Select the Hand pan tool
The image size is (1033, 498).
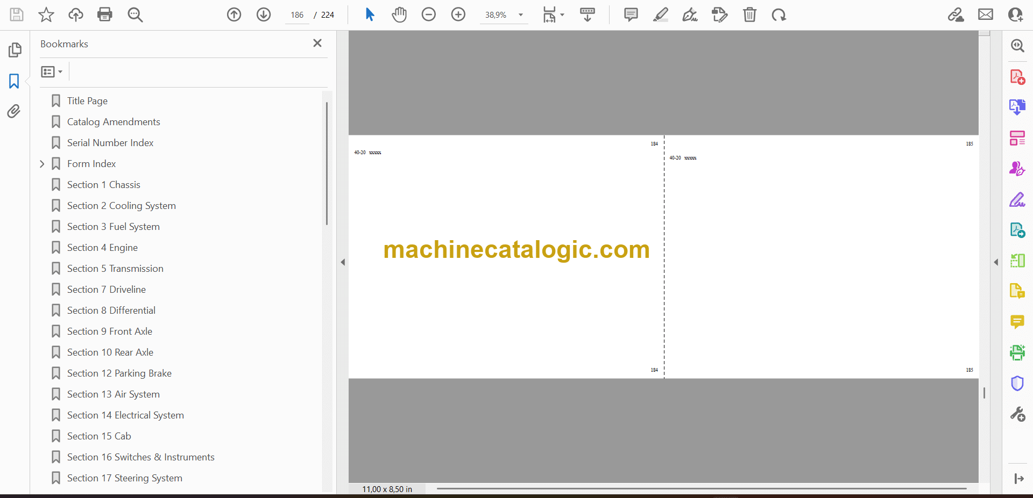pos(399,15)
